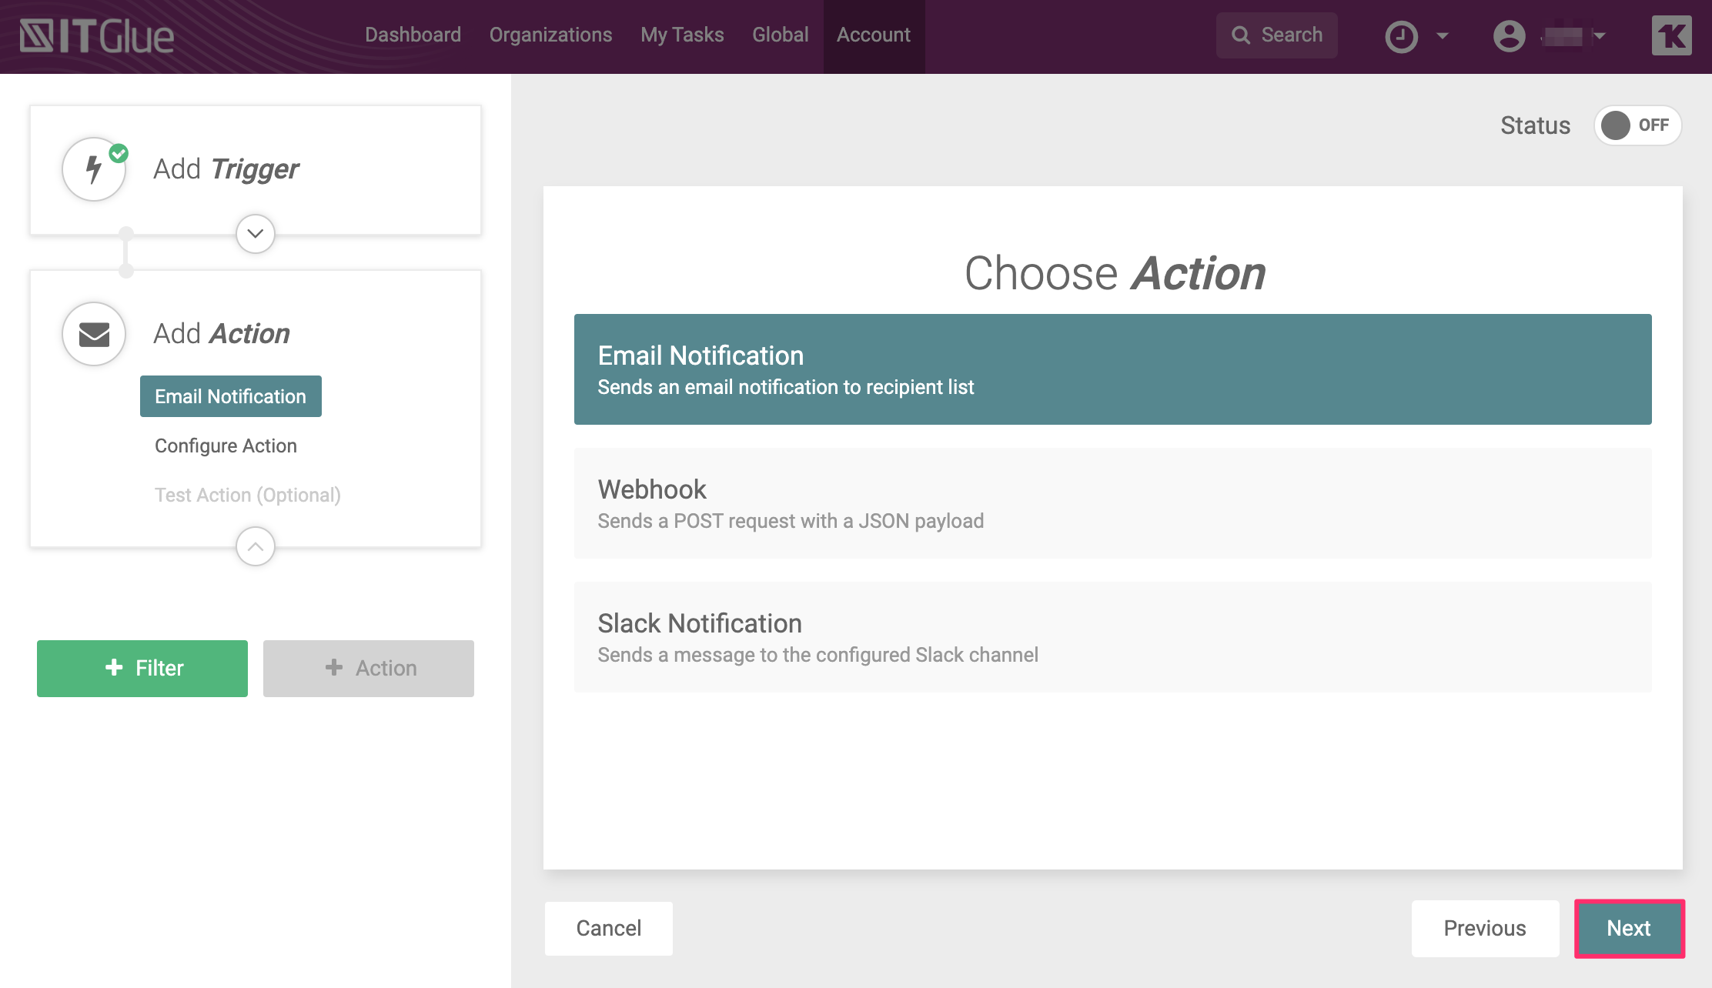Choose Slack Notification action

[1112, 637]
